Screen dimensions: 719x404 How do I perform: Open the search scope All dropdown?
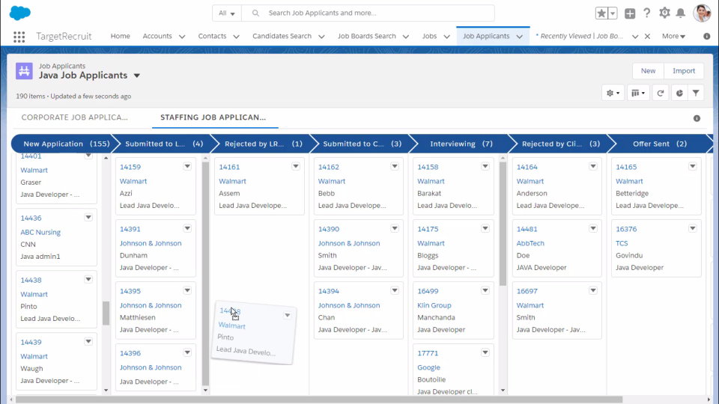point(227,13)
